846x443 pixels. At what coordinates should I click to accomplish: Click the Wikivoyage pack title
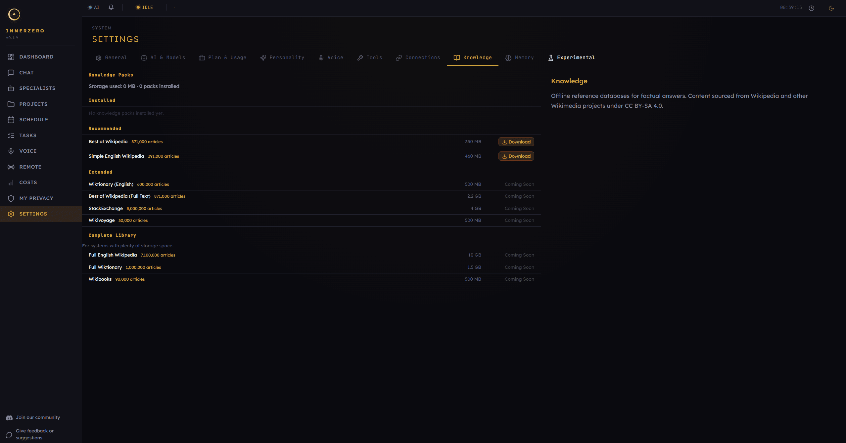tap(102, 220)
